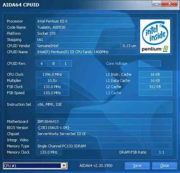Select chipset ServerWorks ServerSet III LE
Image resolution: width=180 pixels, height=173 pixels.
61,134
